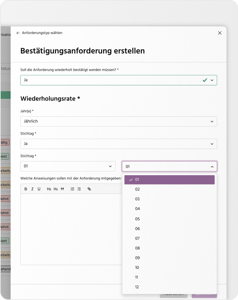Open the Stichtag day dropdown
Screen dimensions: 238x300
tap(68, 166)
